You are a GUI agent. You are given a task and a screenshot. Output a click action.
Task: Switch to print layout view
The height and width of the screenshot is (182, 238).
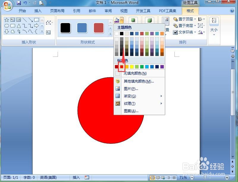point(152,178)
